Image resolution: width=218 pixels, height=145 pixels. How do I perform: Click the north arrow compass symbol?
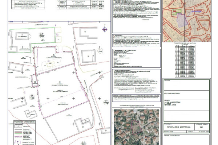[x=105, y=29]
